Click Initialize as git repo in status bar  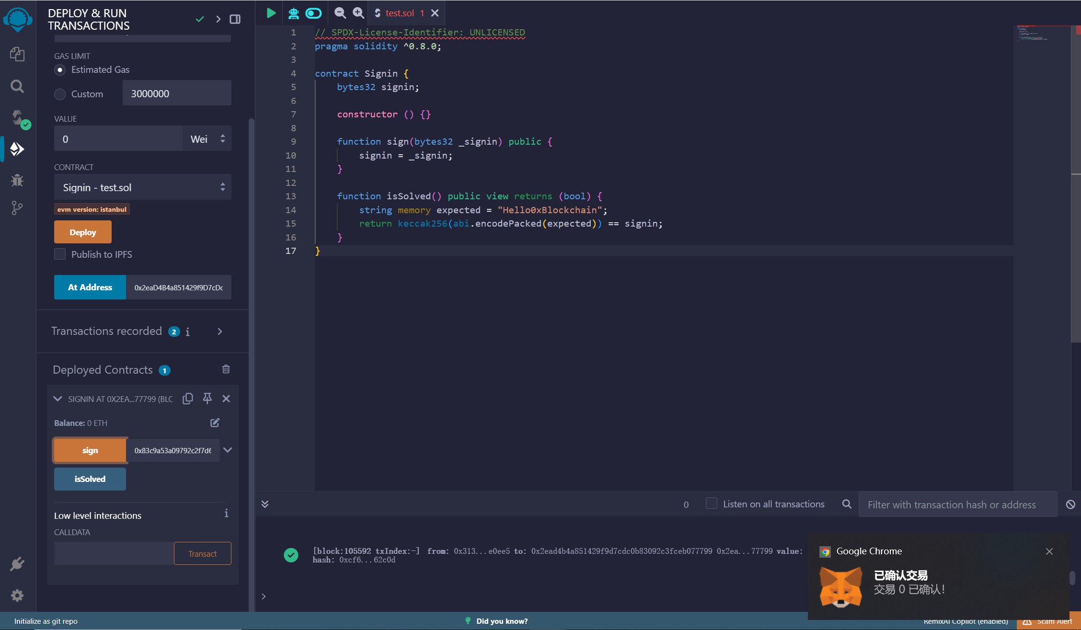click(46, 621)
